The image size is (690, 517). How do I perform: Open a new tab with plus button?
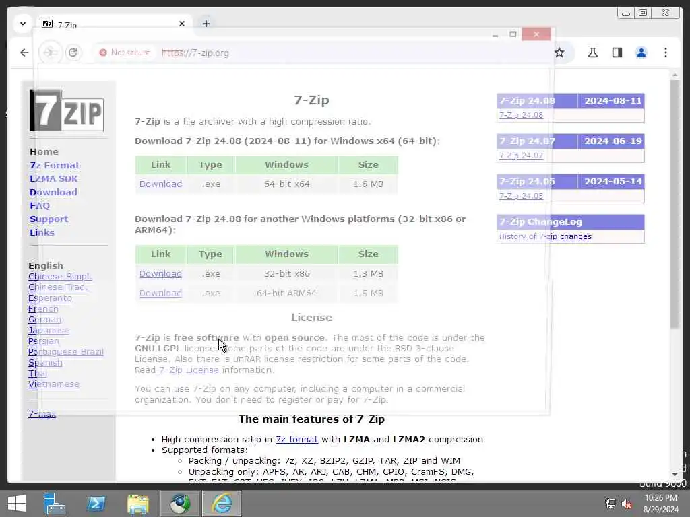click(x=206, y=24)
